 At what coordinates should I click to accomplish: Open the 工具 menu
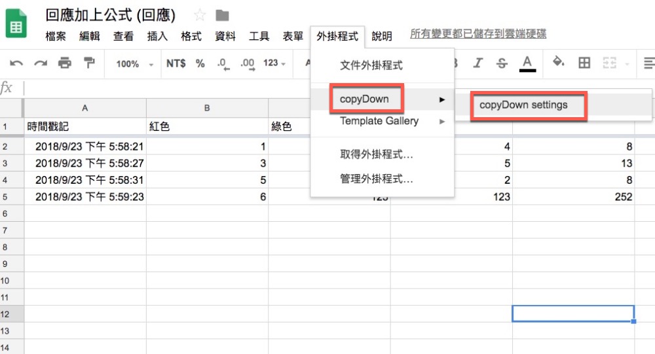pyautogui.click(x=259, y=37)
